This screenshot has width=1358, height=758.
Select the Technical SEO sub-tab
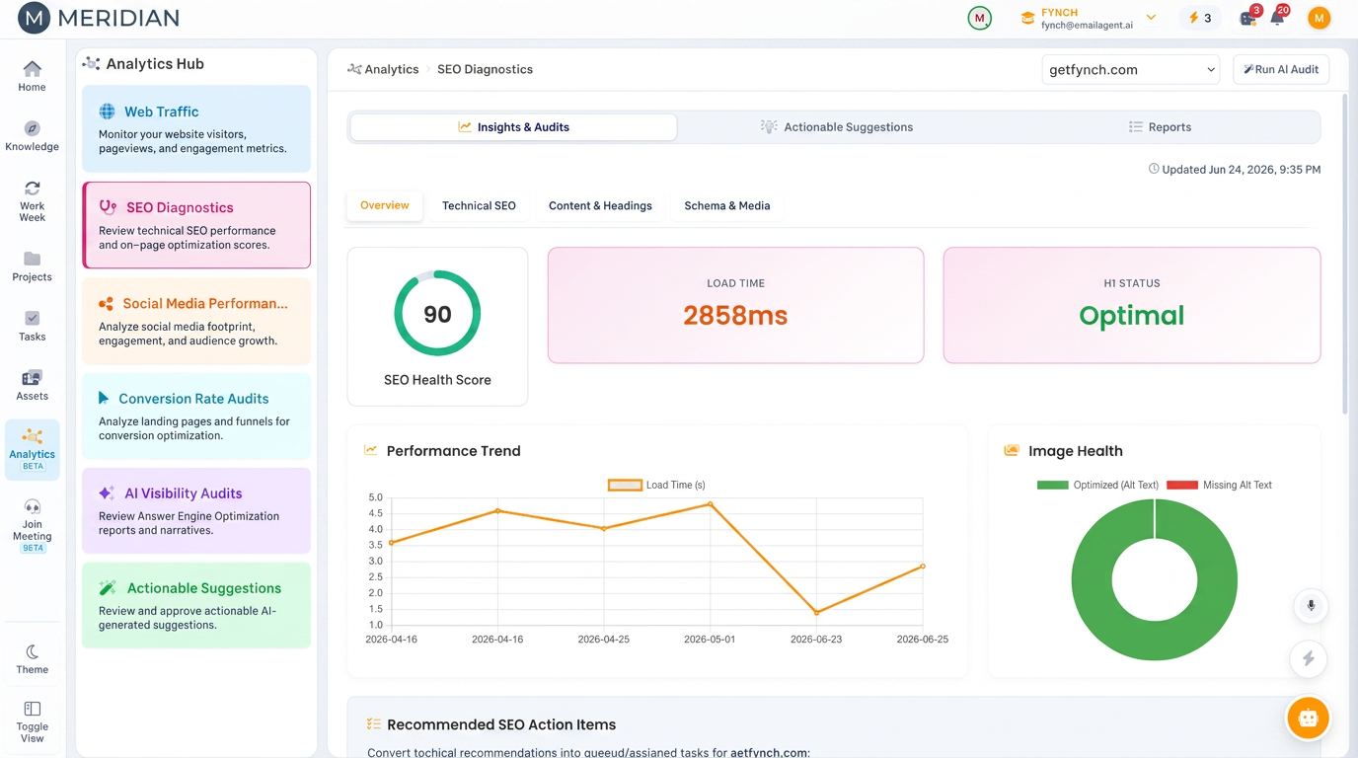click(x=479, y=205)
